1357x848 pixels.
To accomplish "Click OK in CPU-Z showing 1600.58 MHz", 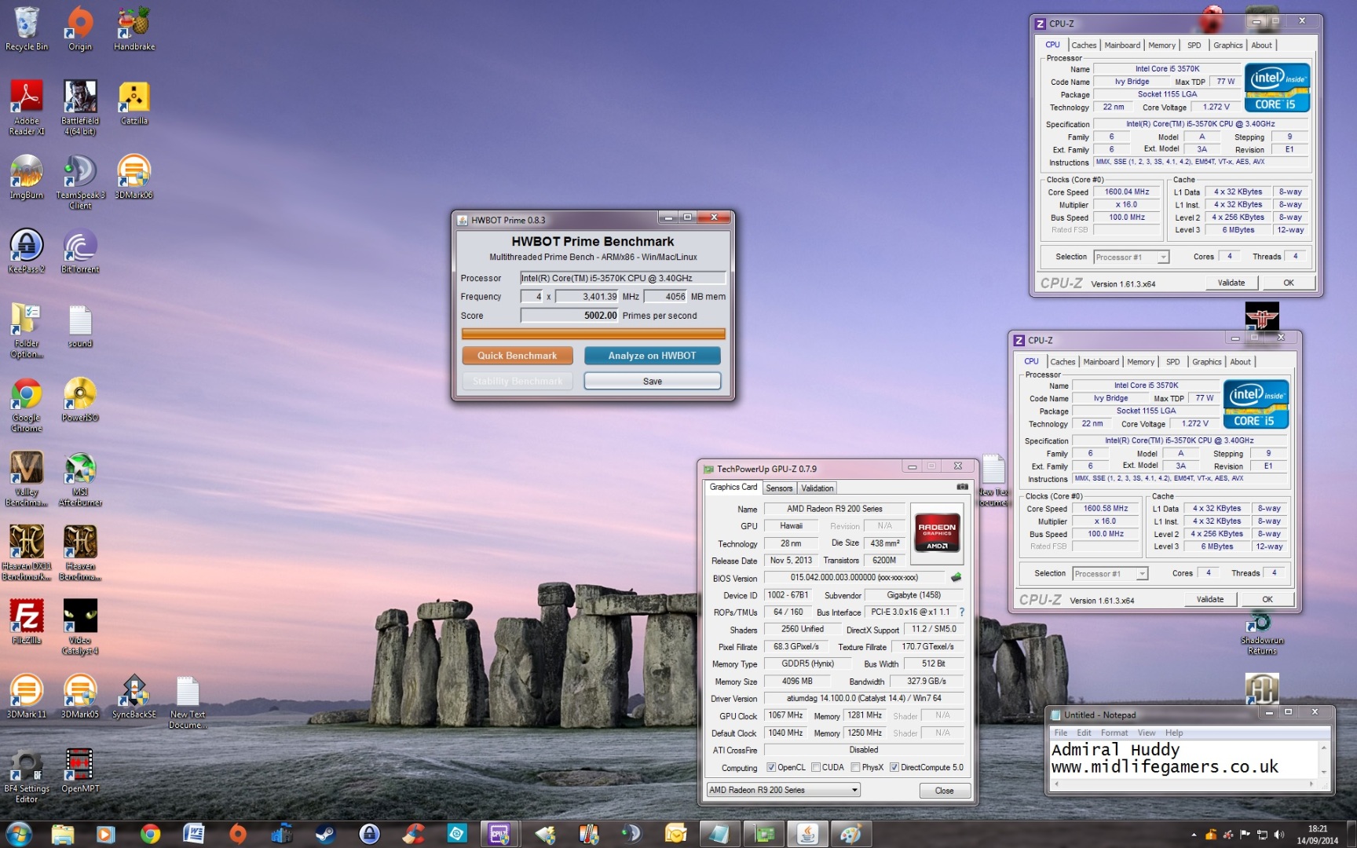I will 1267,599.
